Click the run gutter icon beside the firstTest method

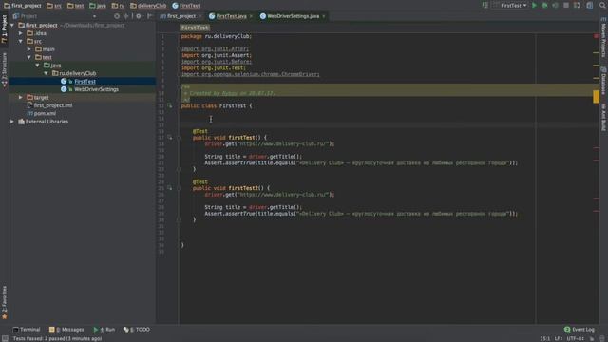coord(169,137)
